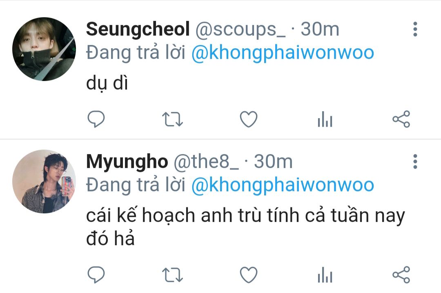Retweet Seungcheol's "dụ dì" tweet
The image size is (441, 293).
(x=172, y=119)
